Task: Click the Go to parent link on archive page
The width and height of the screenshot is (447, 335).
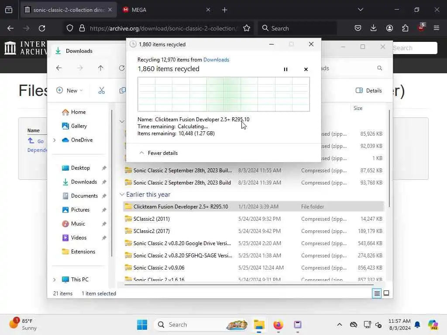Action: click(36, 141)
